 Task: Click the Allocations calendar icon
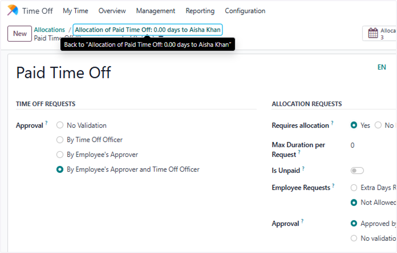373,33
